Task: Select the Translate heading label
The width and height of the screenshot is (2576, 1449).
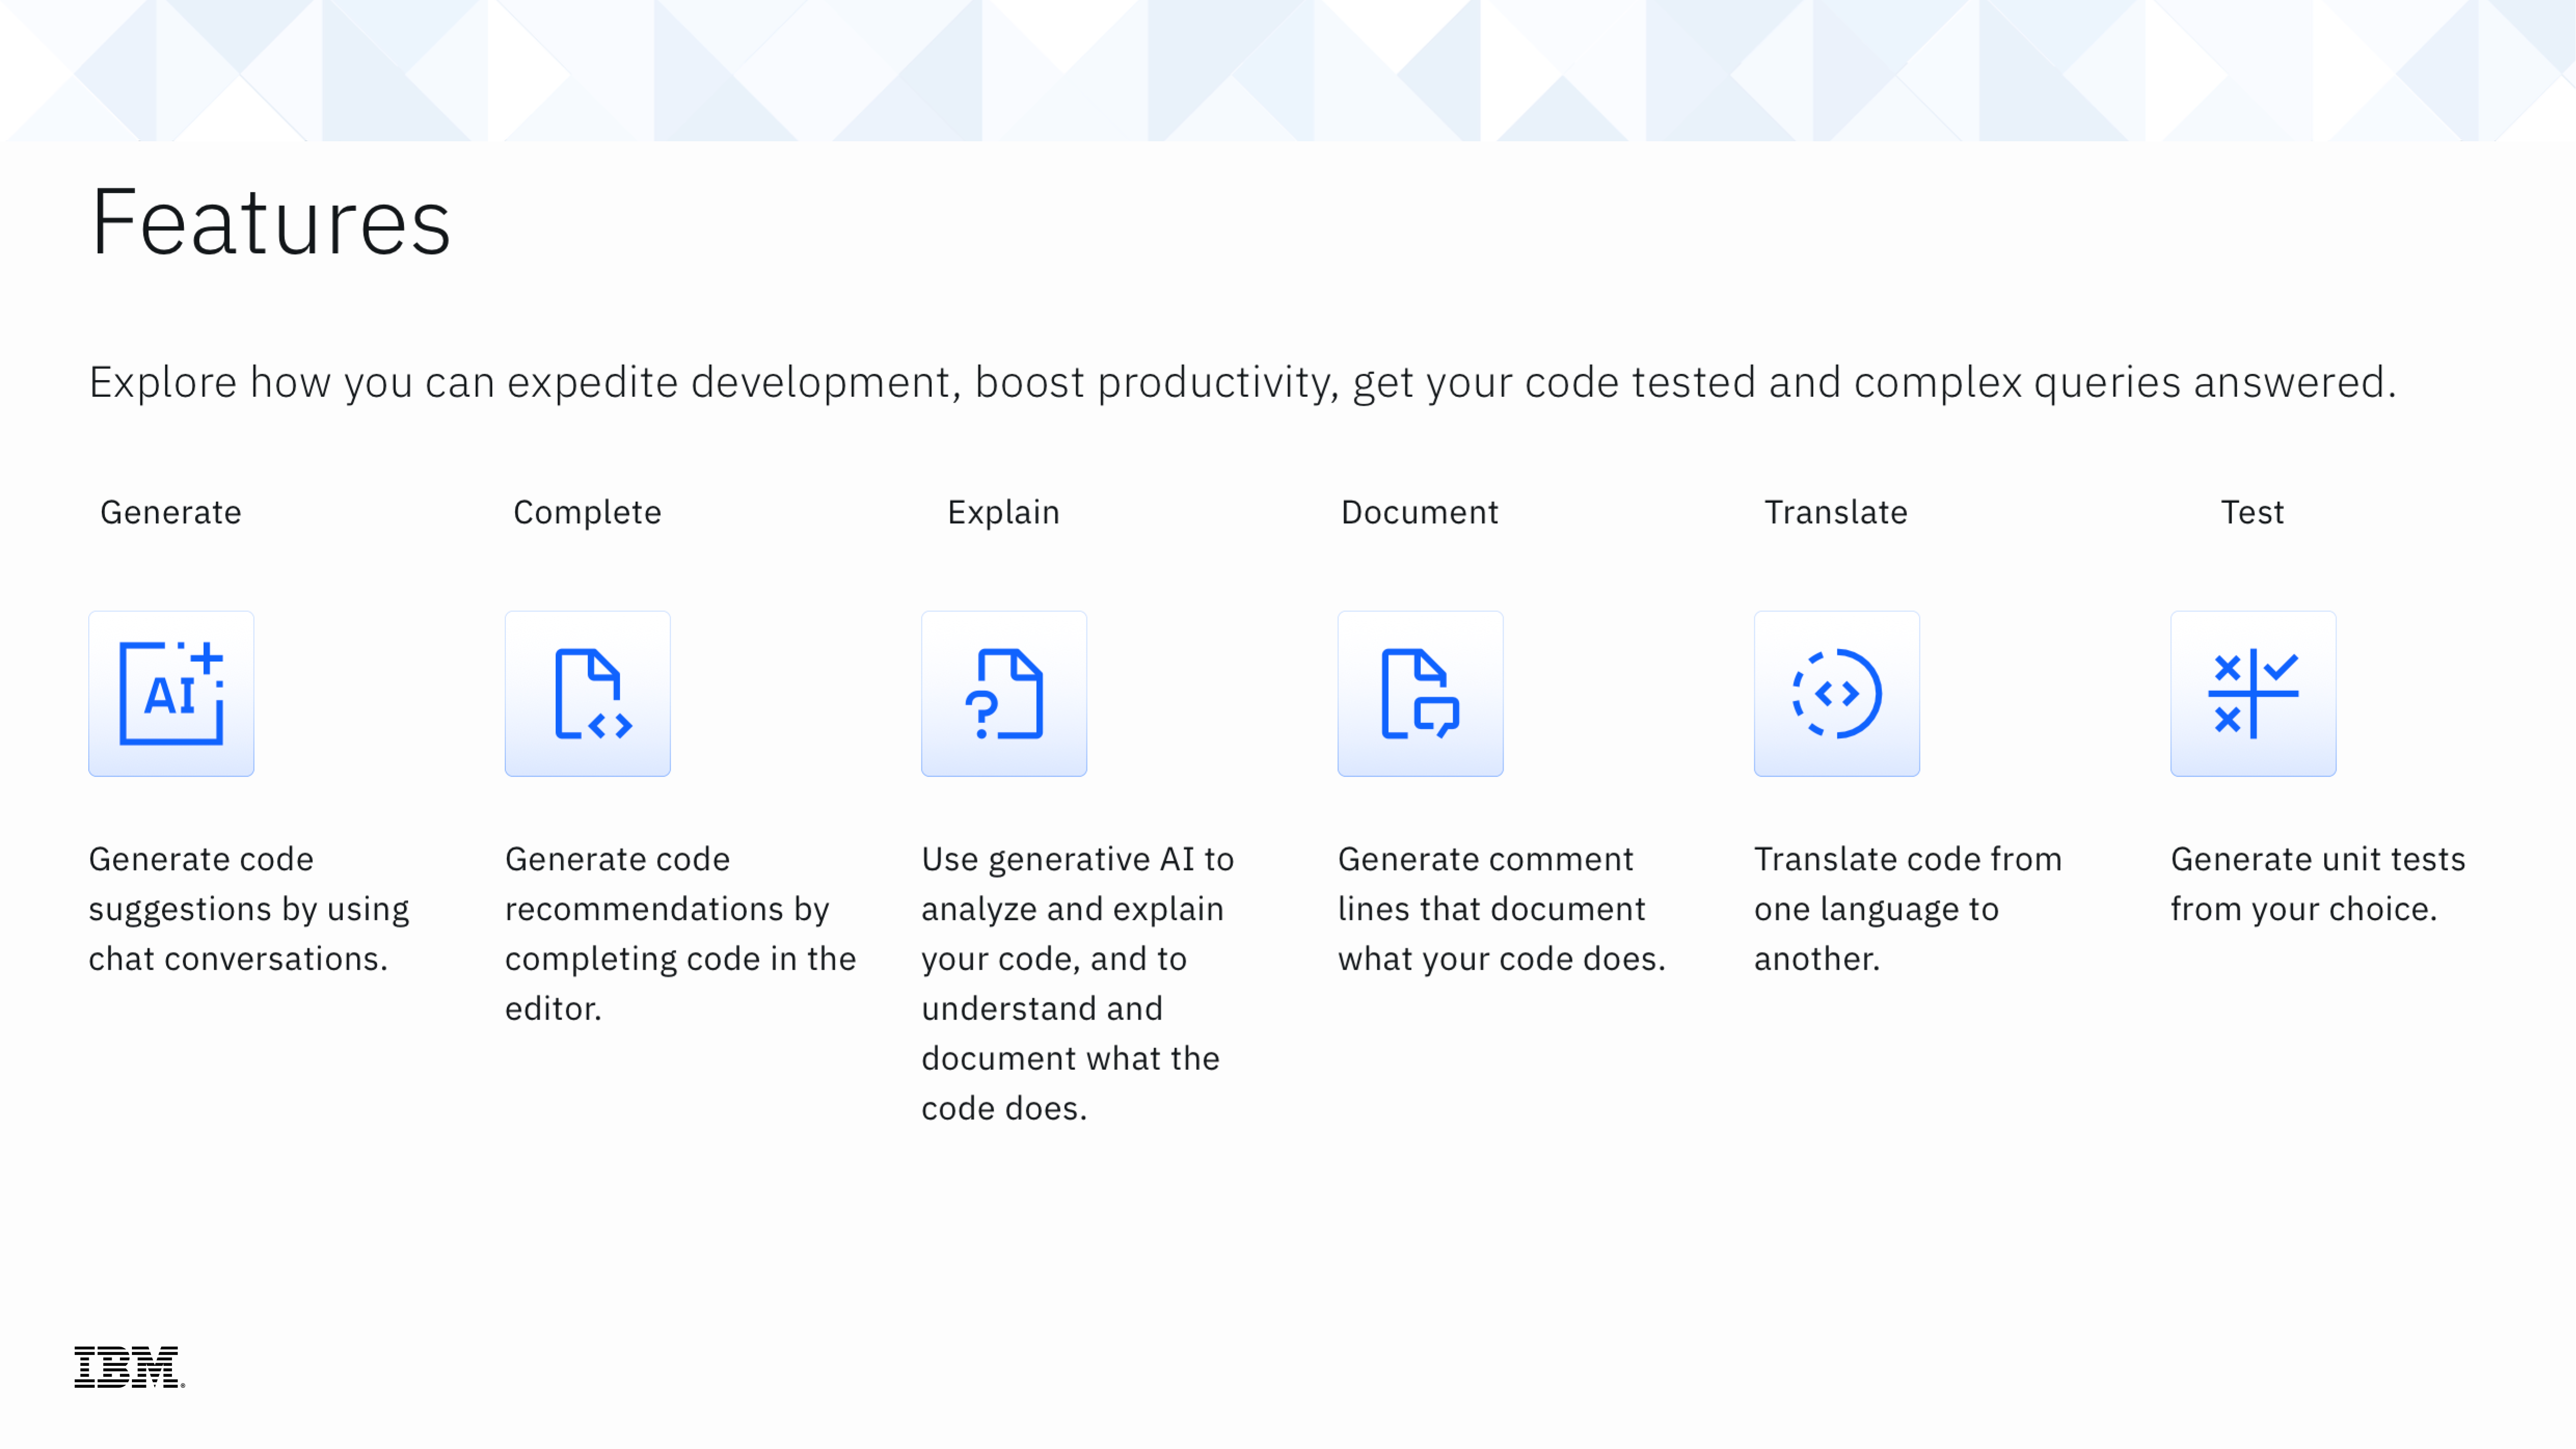Action: point(1835,512)
